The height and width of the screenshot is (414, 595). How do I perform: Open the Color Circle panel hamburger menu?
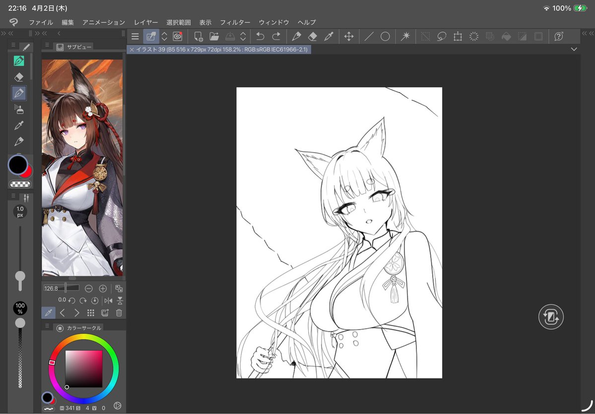(x=47, y=326)
